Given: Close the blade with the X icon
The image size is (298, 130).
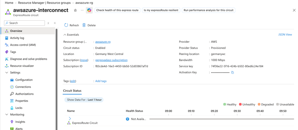Looking at the screenshot, I should (x=294, y=10).
